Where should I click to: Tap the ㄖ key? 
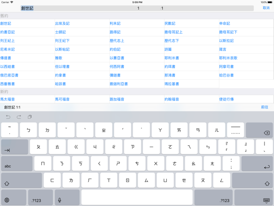(x=128, y=180)
